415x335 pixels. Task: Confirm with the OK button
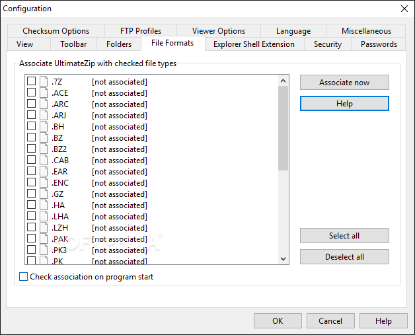(x=278, y=320)
